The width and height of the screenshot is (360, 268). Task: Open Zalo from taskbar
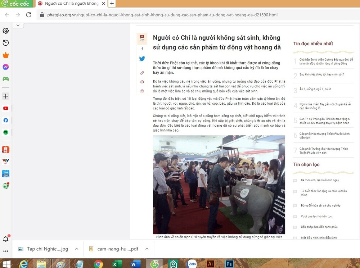(192, 264)
